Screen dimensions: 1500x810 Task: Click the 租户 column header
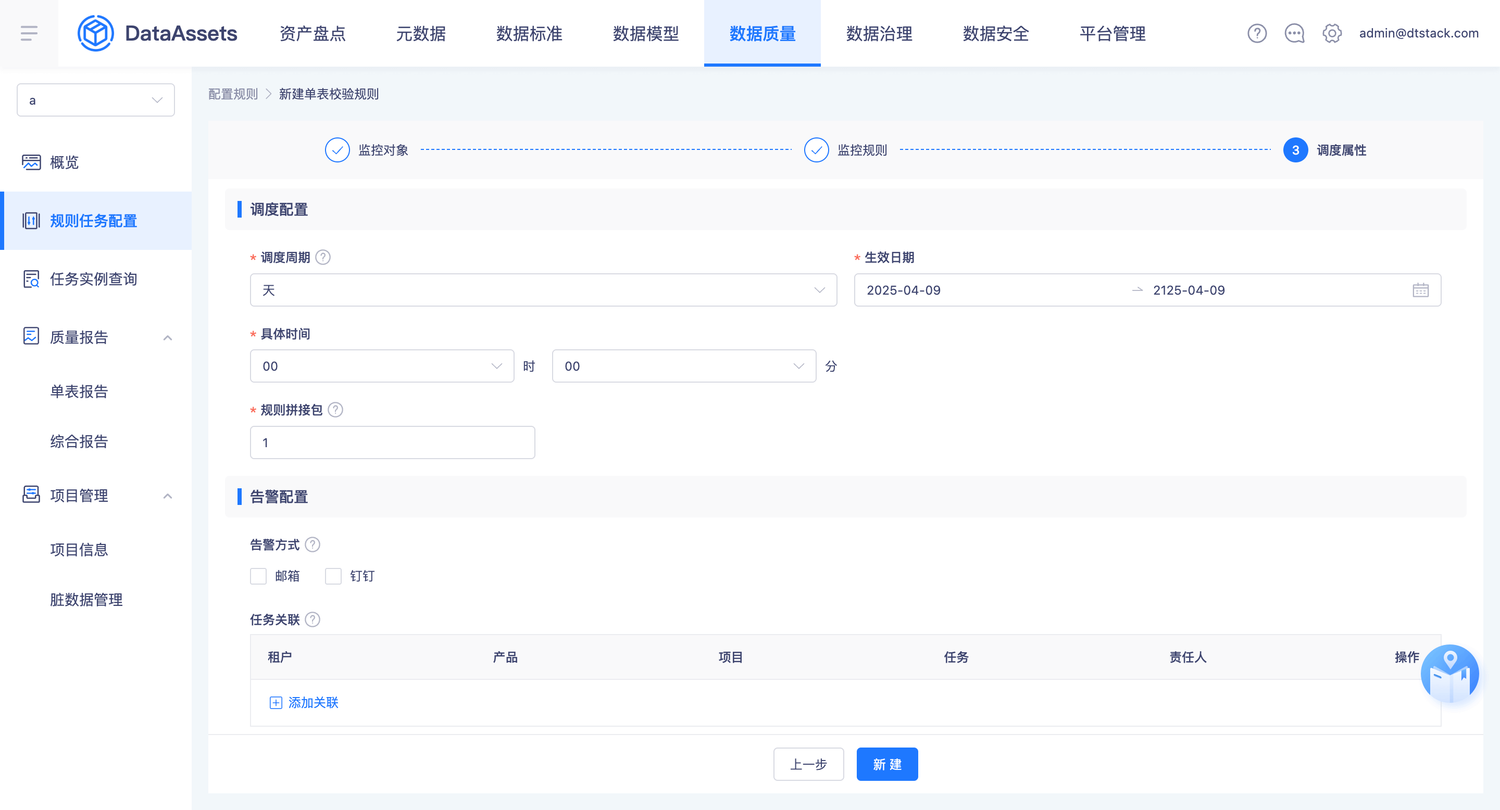point(280,657)
